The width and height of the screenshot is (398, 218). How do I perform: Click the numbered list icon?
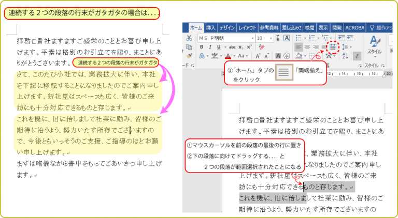pyautogui.click(x=312, y=38)
